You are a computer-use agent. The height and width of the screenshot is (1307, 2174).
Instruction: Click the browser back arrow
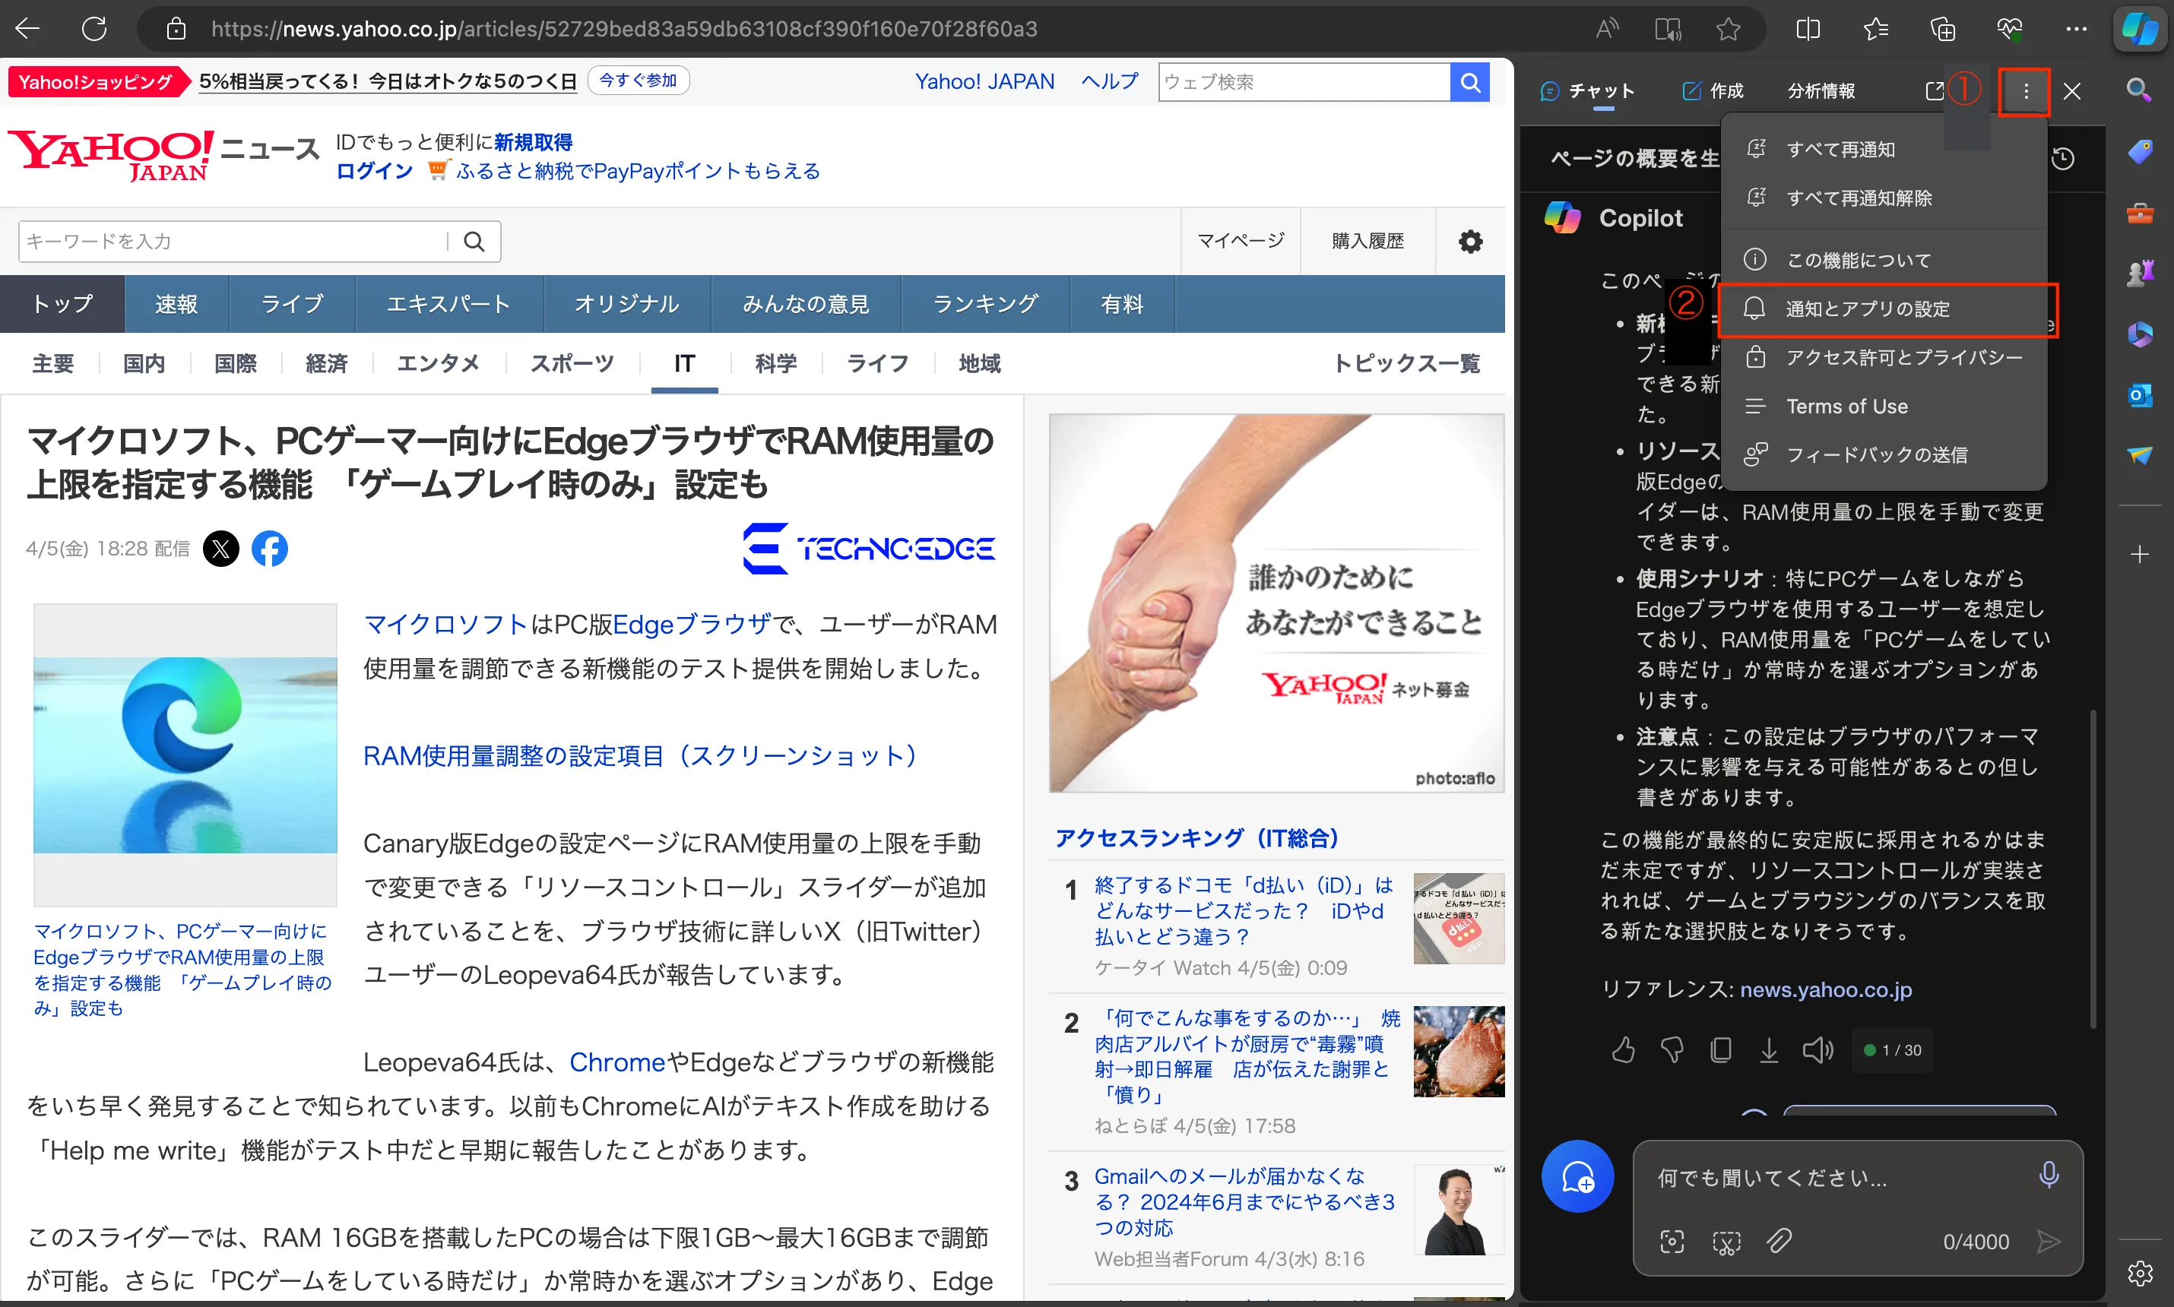[27, 29]
